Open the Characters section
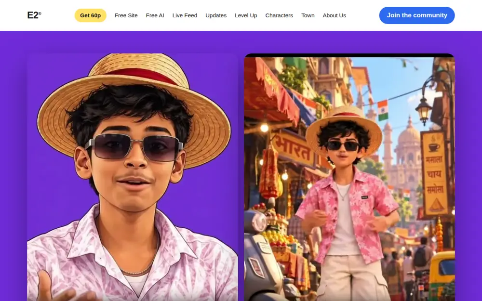The height and width of the screenshot is (301, 482). tap(279, 15)
